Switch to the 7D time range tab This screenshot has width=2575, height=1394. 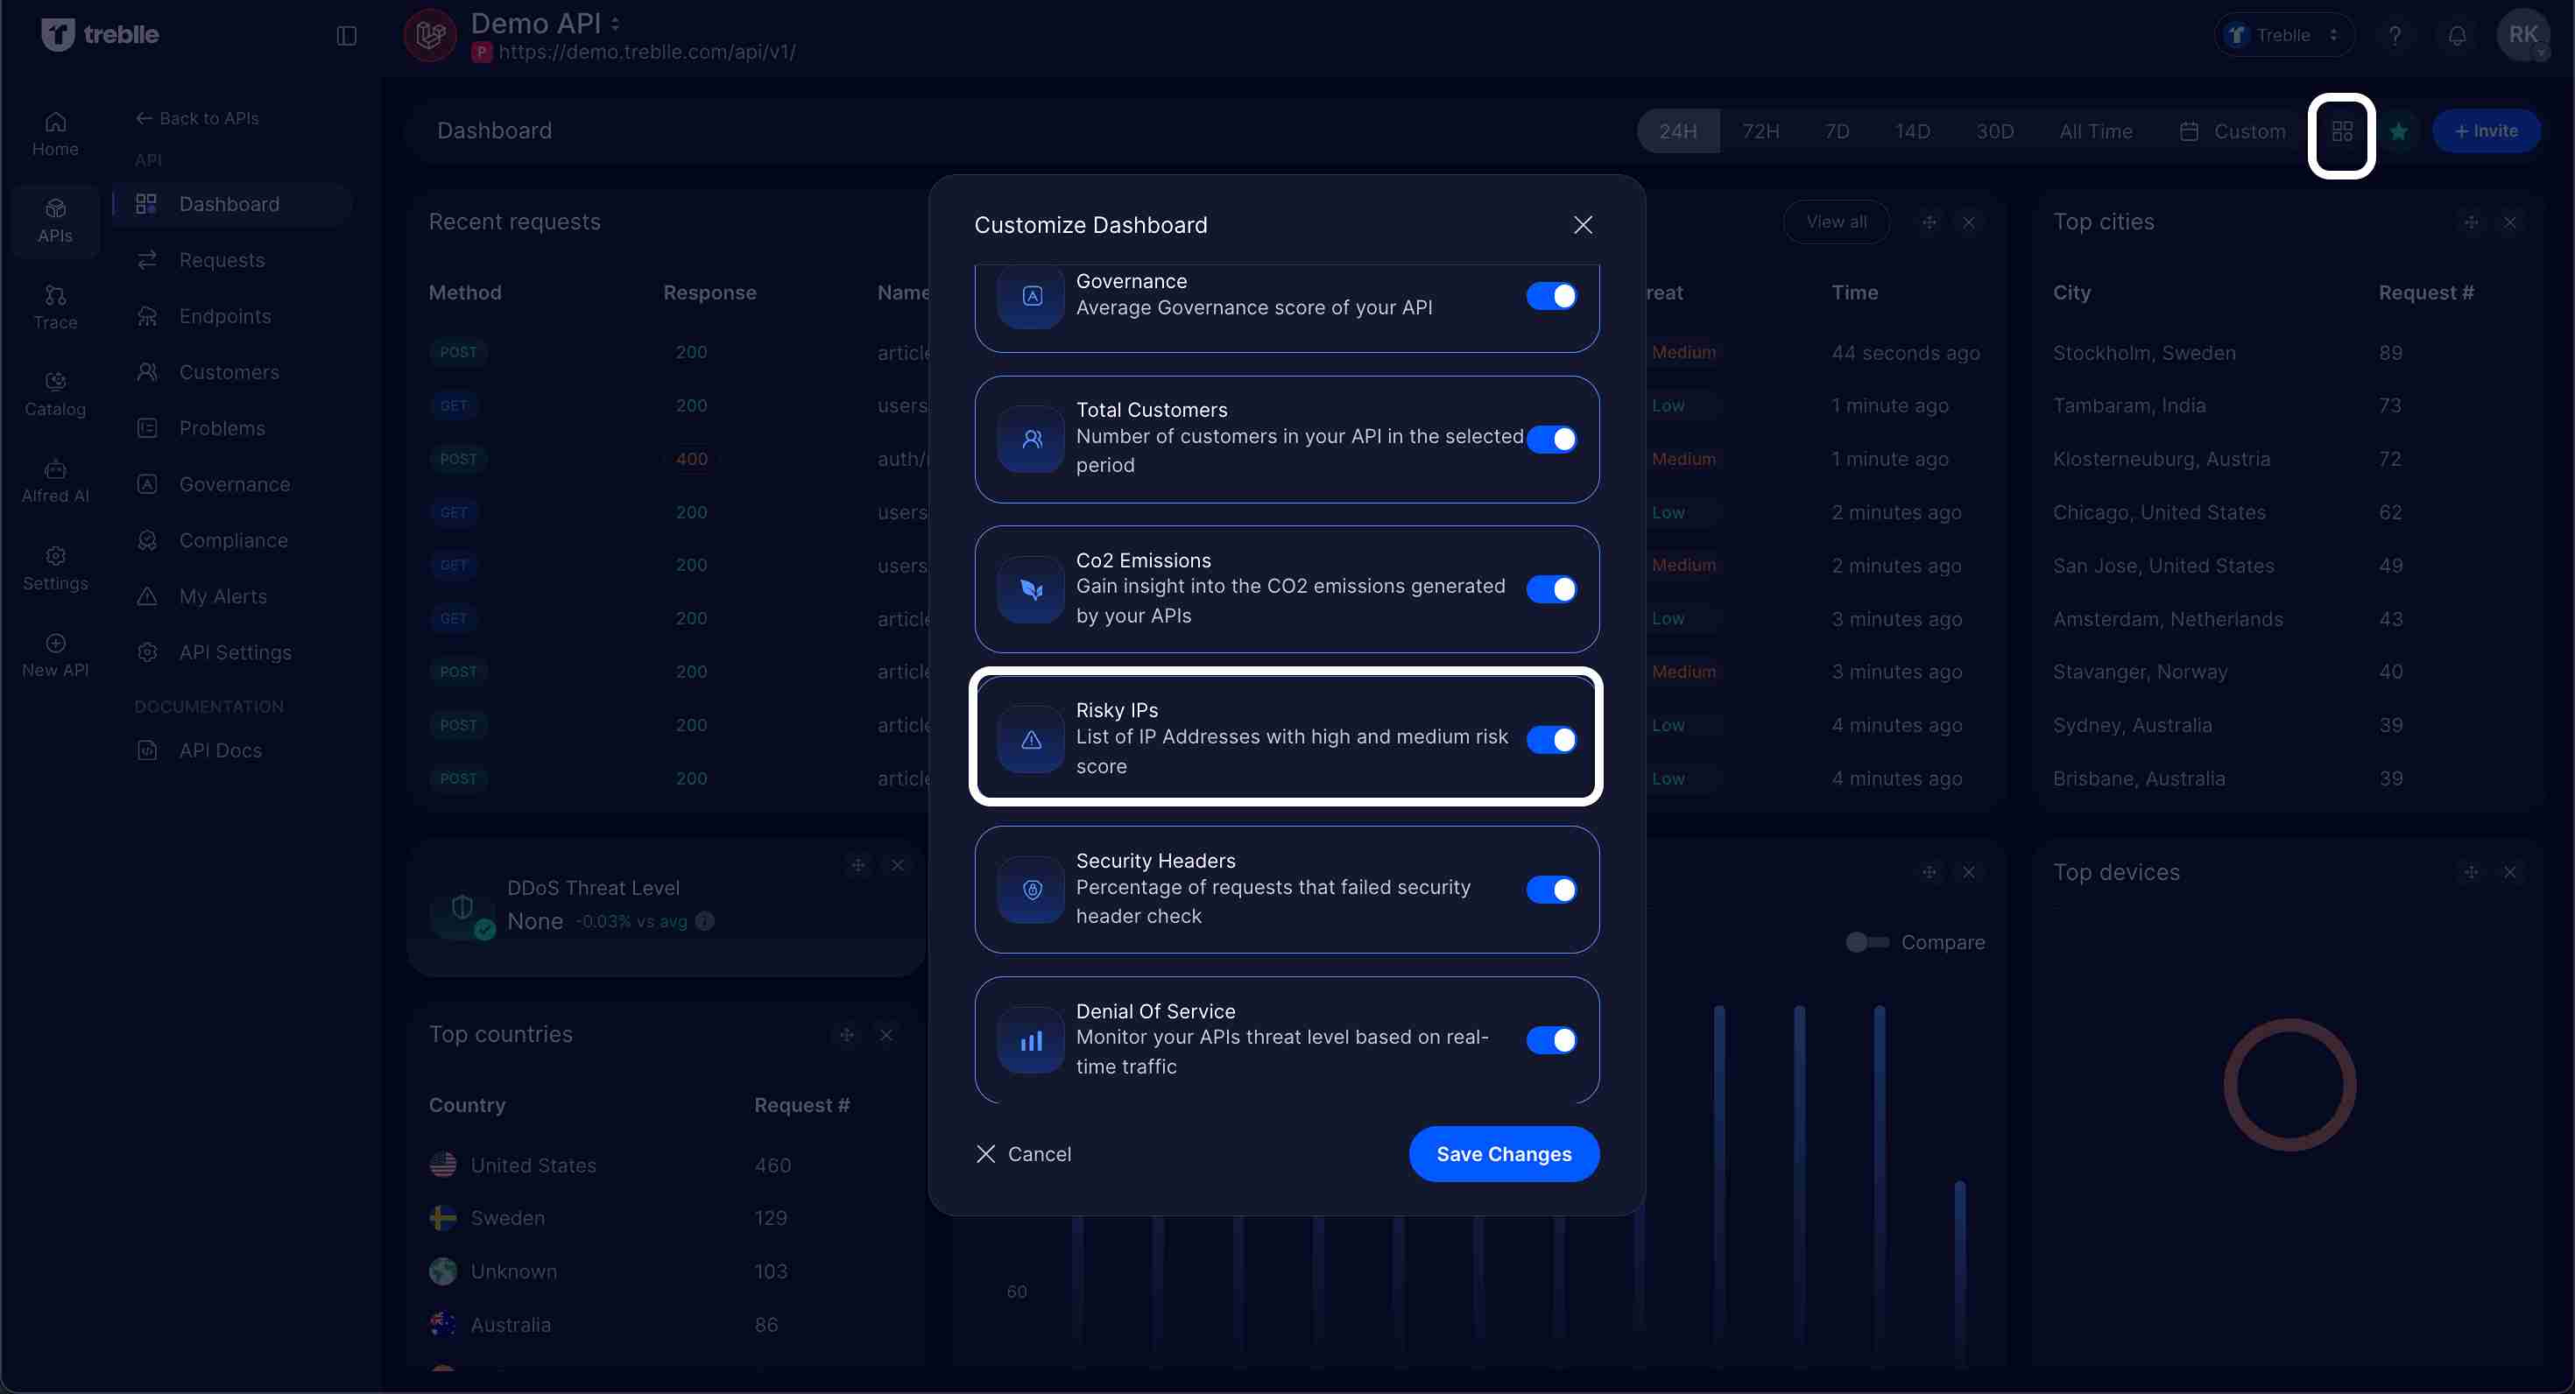tap(1838, 130)
